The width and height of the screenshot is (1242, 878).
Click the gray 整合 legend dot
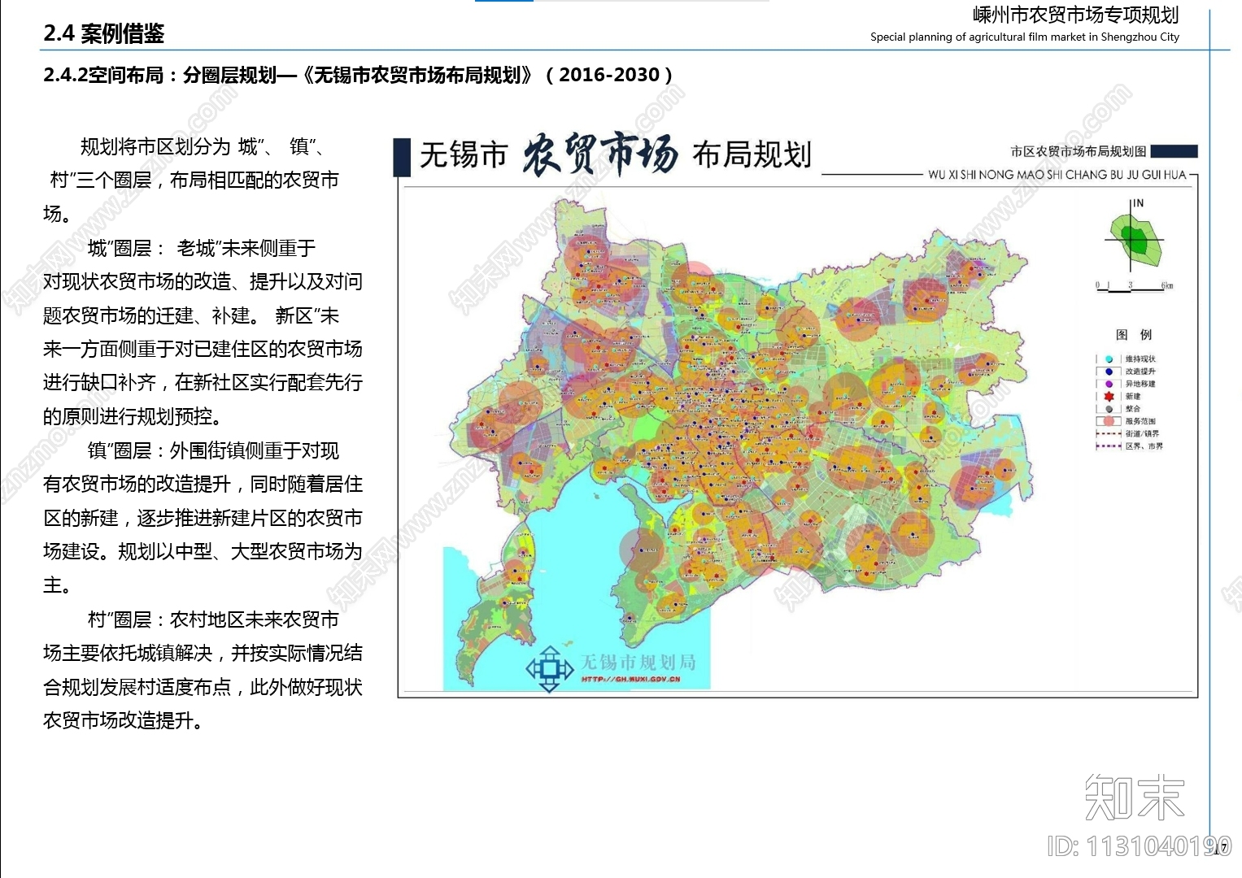coord(1109,409)
